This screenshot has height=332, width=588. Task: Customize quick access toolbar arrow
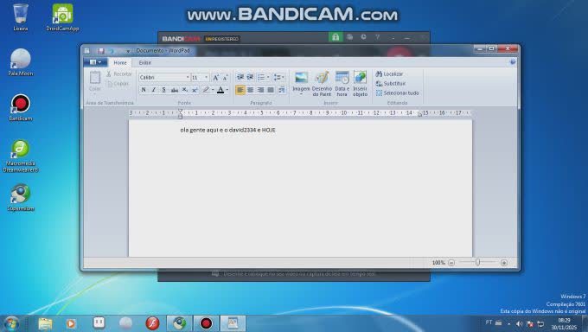[128, 51]
